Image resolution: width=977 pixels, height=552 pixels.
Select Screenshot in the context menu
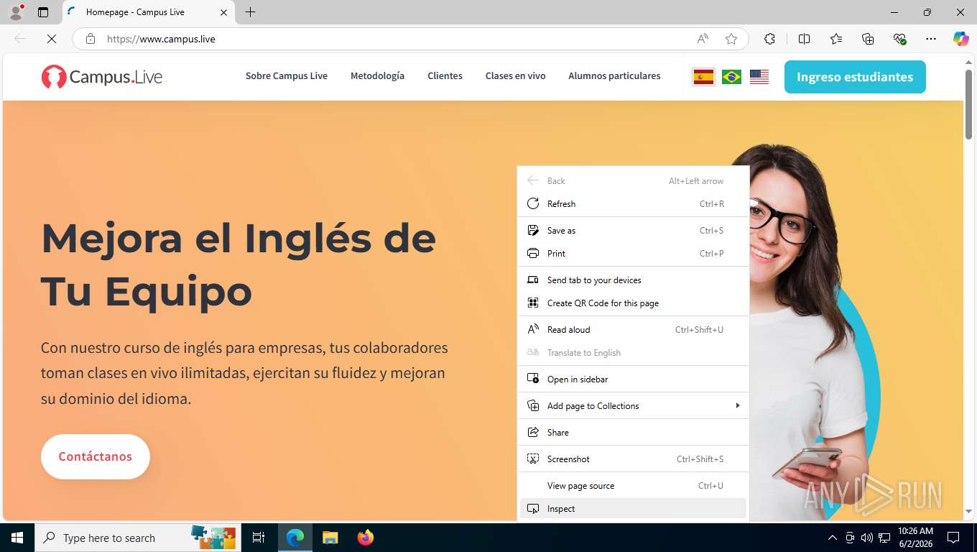click(x=633, y=459)
